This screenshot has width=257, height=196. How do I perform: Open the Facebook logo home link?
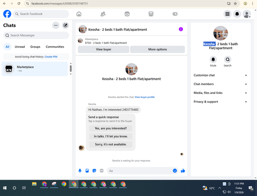(7, 14)
